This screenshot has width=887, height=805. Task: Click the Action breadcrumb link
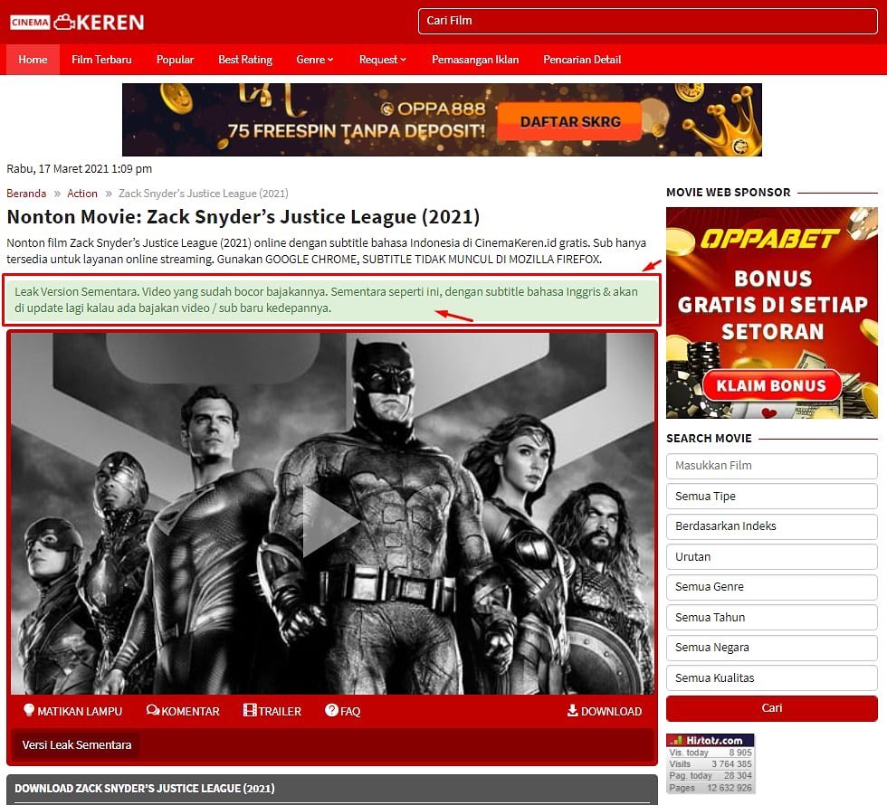click(x=82, y=194)
